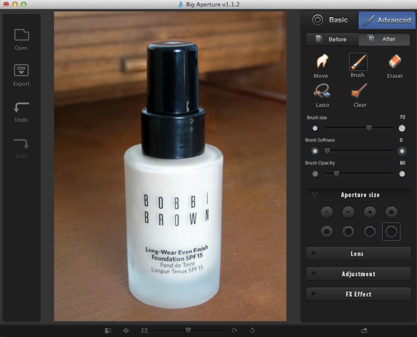Expand the Adjustment section
Image resolution: width=417 pixels, height=337 pixels.
359,274
